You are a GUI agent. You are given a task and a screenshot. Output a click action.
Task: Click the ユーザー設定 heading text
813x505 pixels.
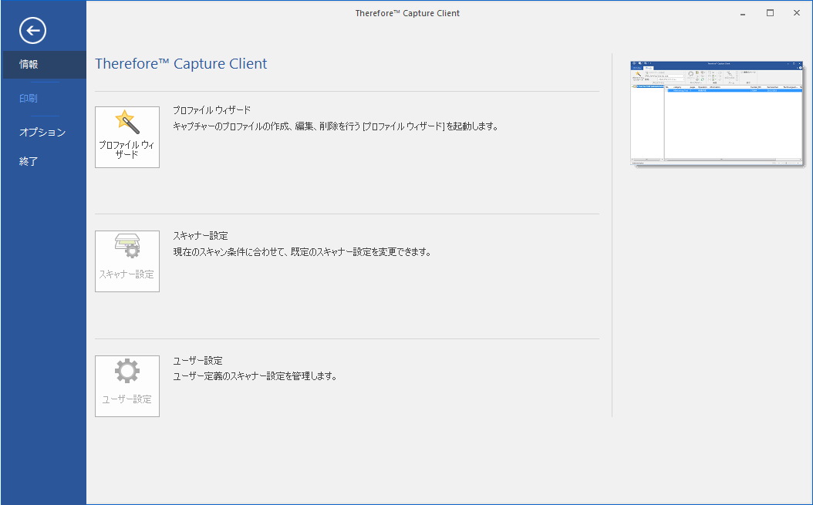197,360
